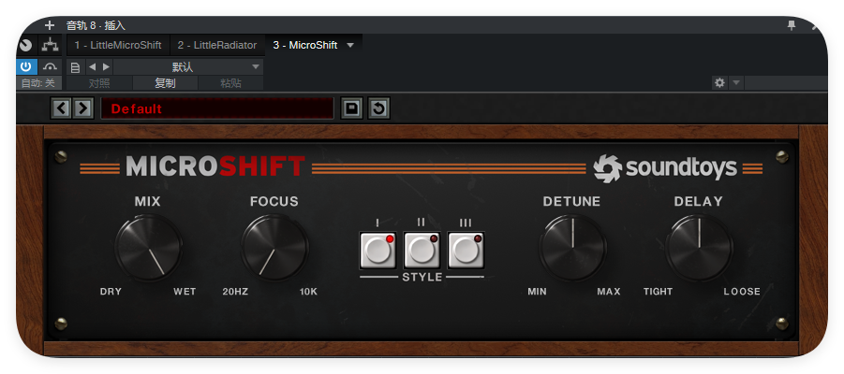Switch to 1 - LittleMicroShift tab
This screenshot has width=844, height=374.
pos(118,45)
